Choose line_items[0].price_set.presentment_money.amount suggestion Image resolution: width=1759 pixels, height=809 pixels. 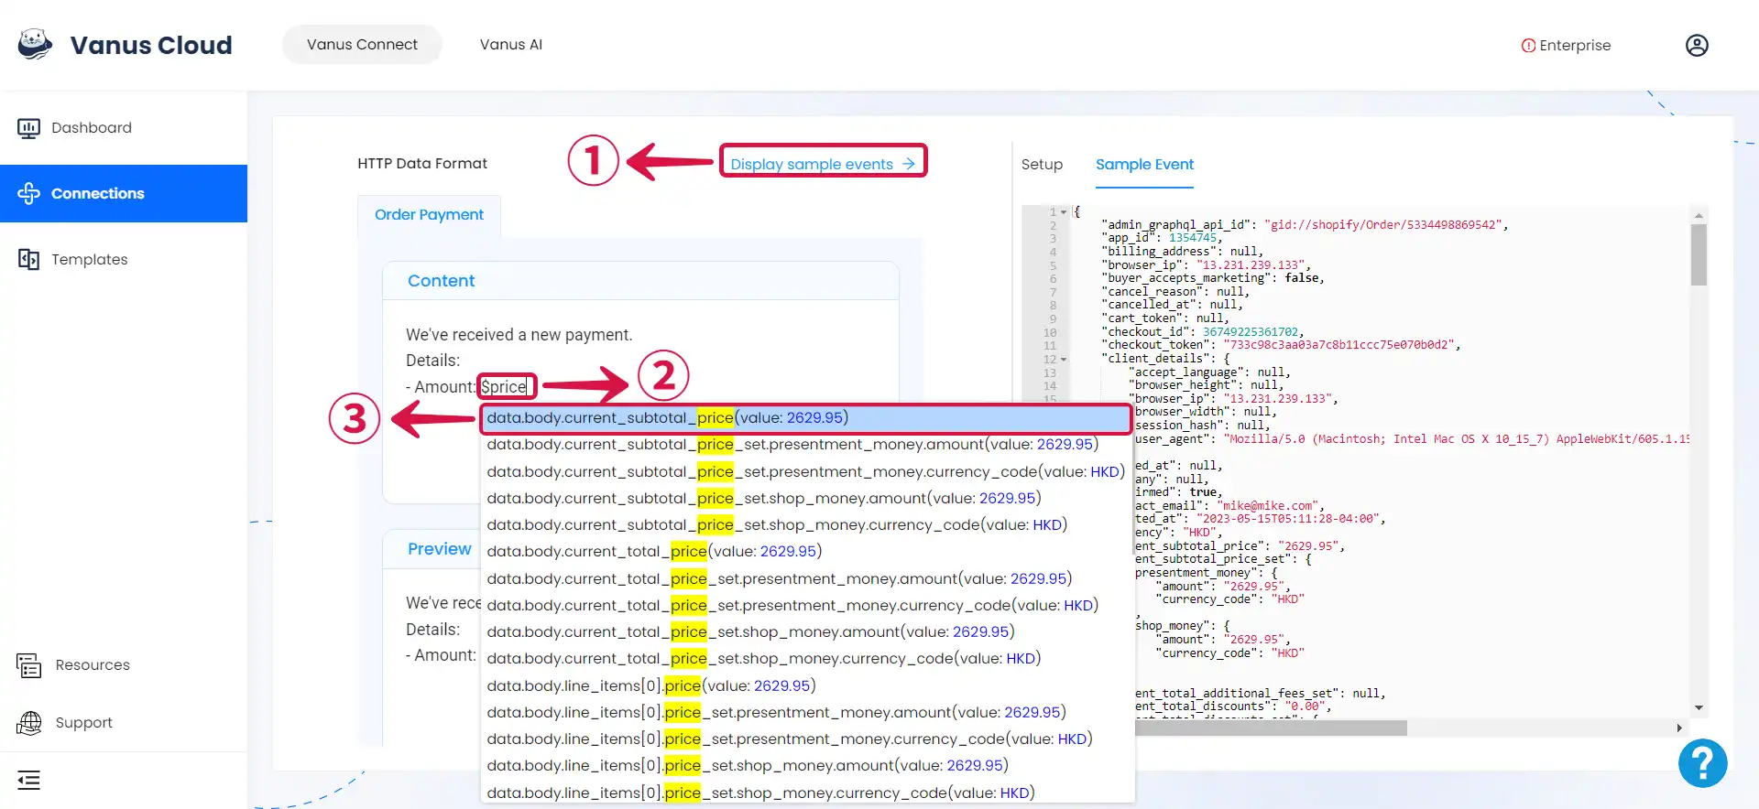[806, 713]
